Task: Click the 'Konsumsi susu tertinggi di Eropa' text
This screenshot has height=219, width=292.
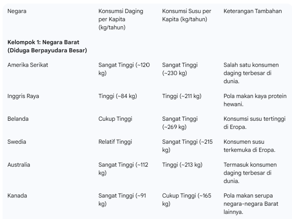Action: point(254,123)
